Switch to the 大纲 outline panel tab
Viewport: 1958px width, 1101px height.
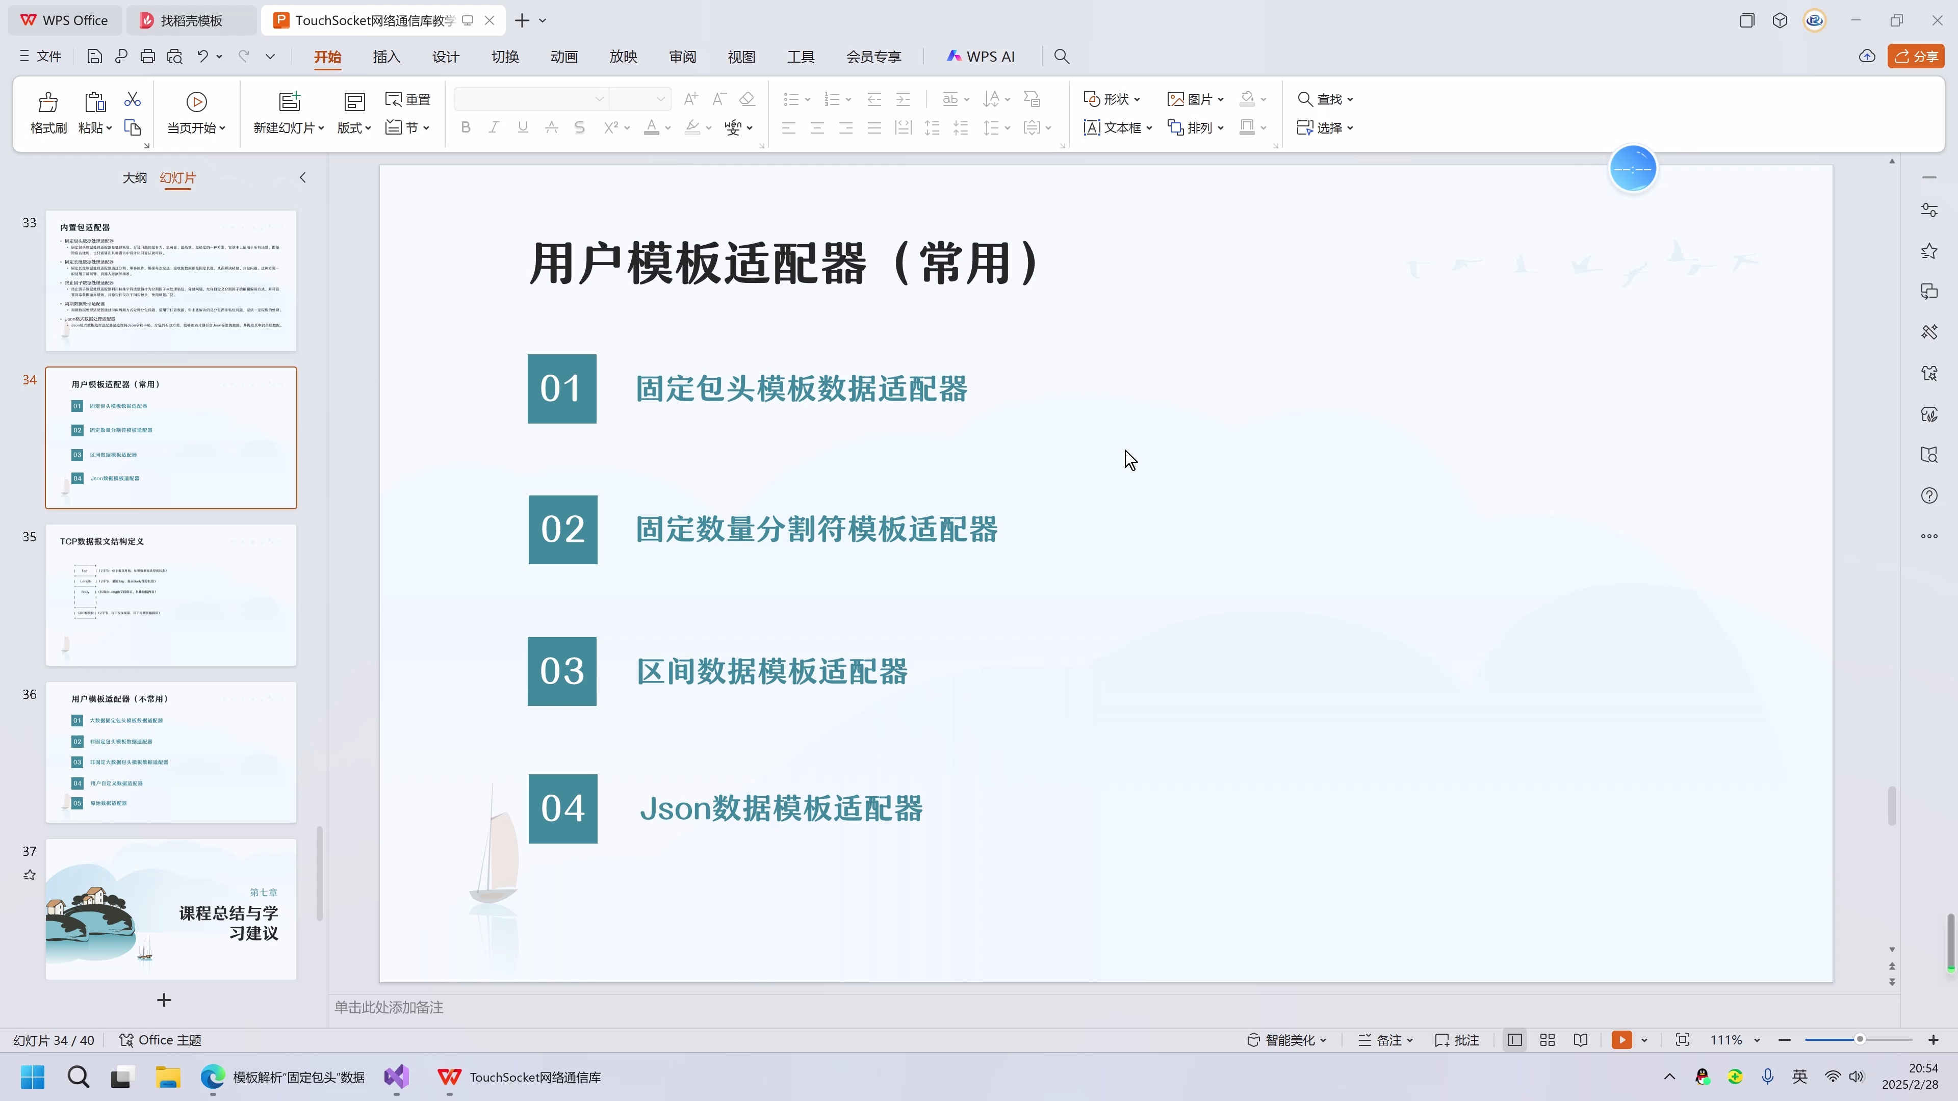[135, 177]
